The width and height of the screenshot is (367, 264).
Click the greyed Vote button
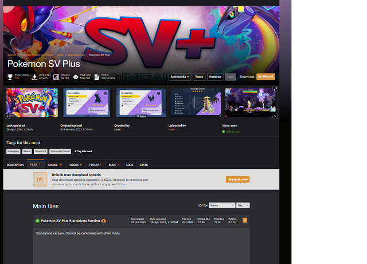pos(231,77)
